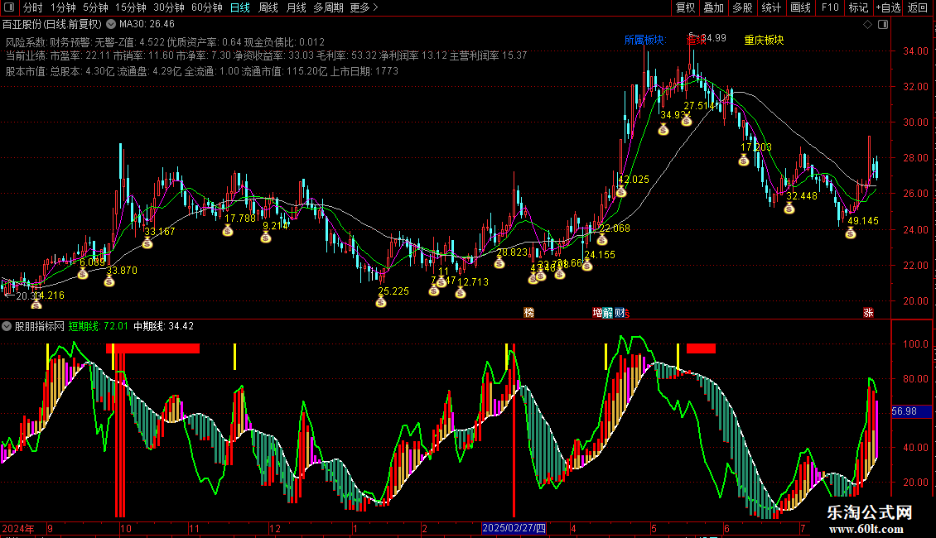This screenshot has width=936, height=538.
Task: Open the 复权 adjustment menu
Action: [685, 7]
